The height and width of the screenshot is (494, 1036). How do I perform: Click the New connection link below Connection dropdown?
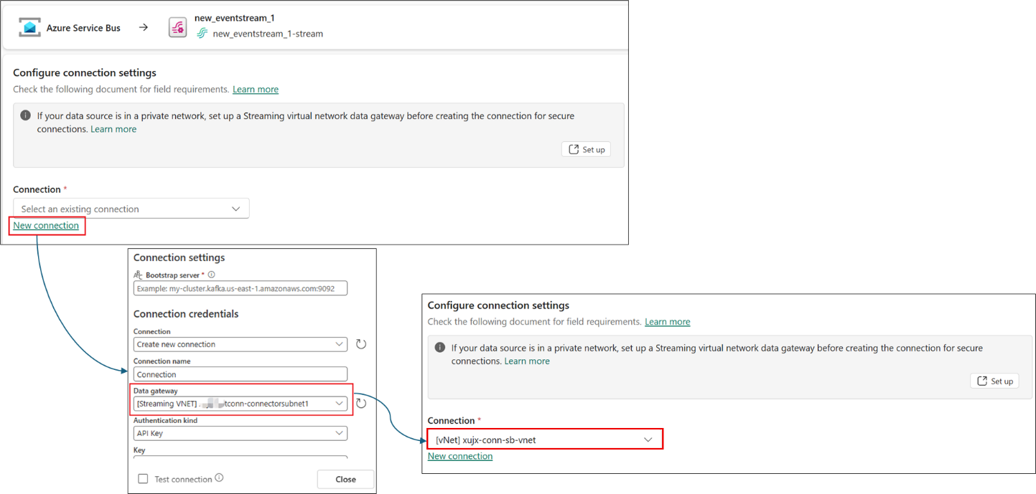(x=46, y=225)
